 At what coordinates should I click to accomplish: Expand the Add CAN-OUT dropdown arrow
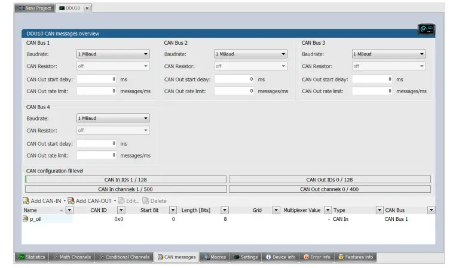point(115,201)
